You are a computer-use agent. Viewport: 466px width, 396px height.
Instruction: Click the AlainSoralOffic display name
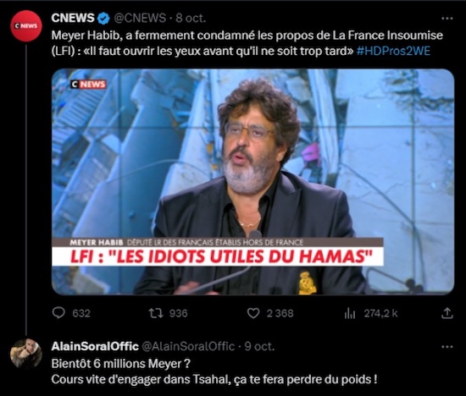click(95, 346)
